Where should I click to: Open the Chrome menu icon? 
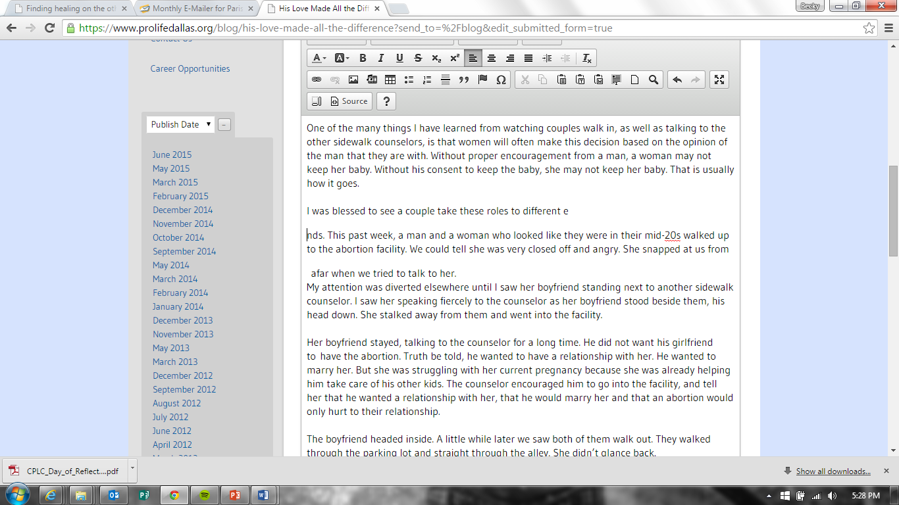click(887, 28)
